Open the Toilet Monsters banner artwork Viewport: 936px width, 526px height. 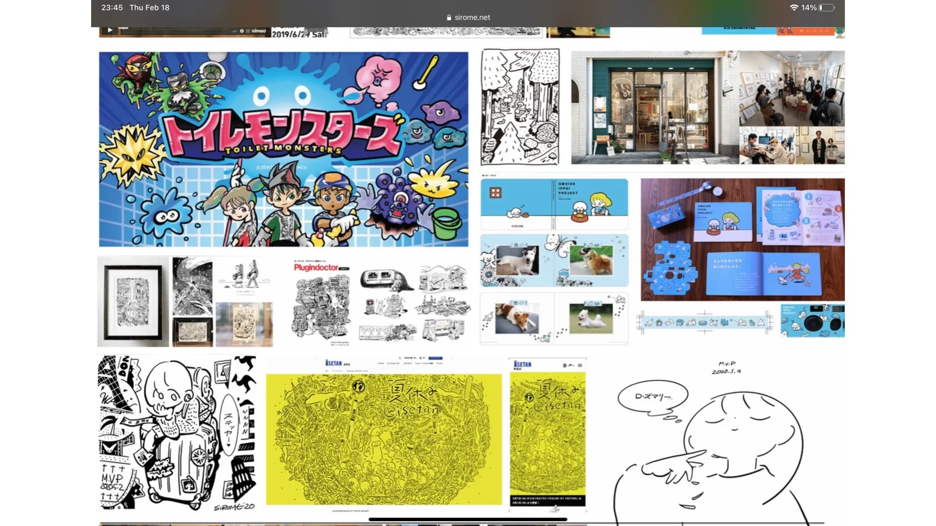pyautogui.click(x=284, y=149)
